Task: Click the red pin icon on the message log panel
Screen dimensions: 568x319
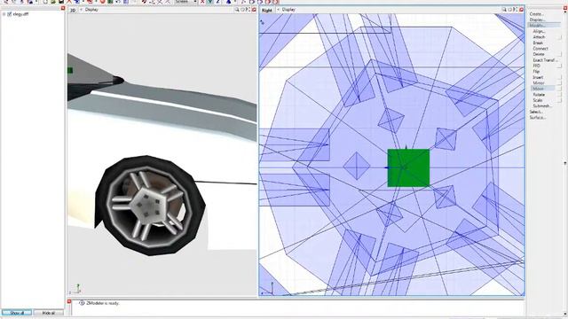Action: click(69, 301)
